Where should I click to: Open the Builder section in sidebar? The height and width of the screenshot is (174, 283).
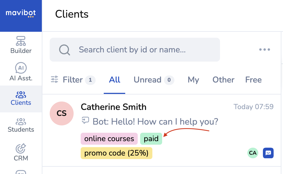[x=21, y=45]
